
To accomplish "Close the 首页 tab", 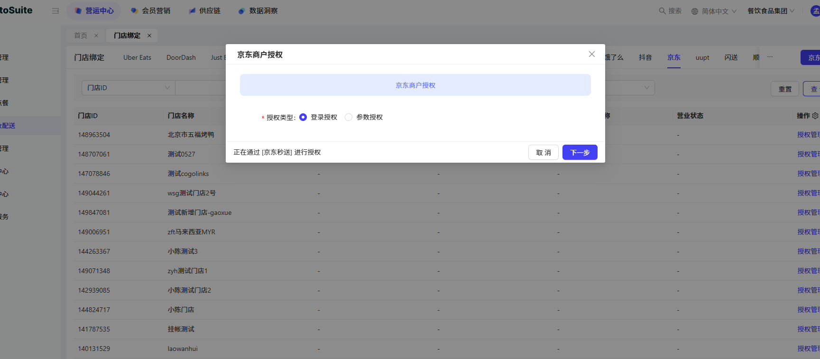I will pyautogui.click(x=96, y=36).
